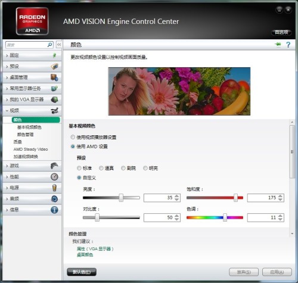Click the 色调 hue rainbow slider handle
298x283 pixels.
pyautogui.click(x=225, y=217)
